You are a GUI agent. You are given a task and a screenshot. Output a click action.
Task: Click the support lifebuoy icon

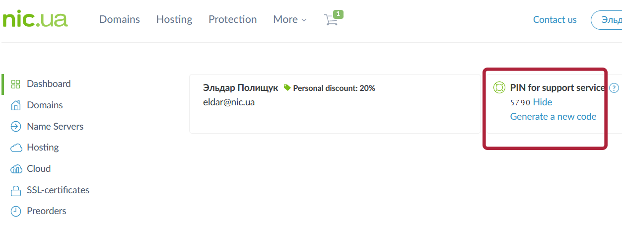(499, 88)
